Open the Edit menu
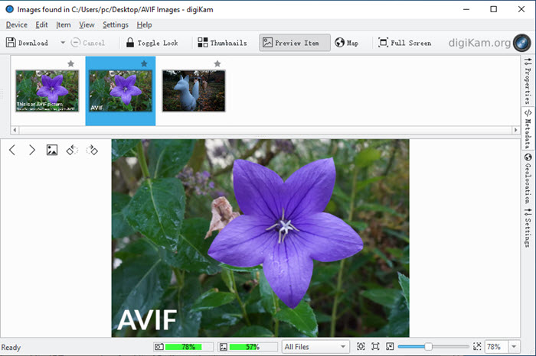Screen dimensions: 536x356 (x=41, y=25)
